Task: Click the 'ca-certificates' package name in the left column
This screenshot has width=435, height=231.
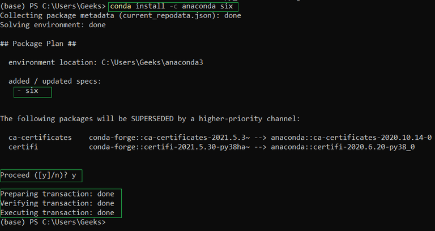Action: point(40,138)
